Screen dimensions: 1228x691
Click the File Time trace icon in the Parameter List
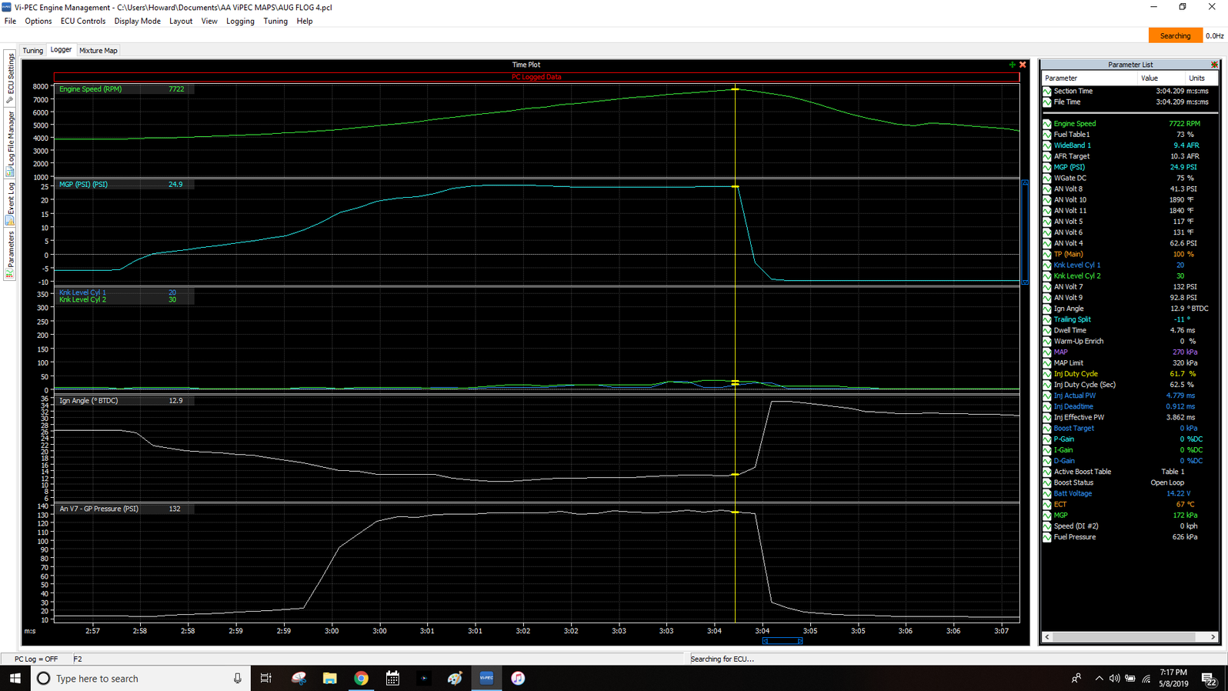point(1047,102)
